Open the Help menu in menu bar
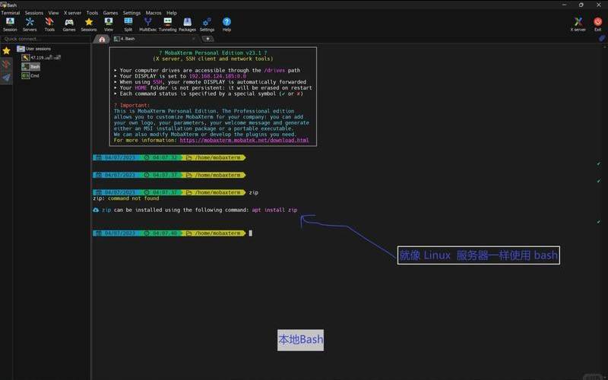 pos(172,13)
